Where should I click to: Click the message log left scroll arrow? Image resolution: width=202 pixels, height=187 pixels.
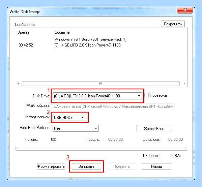pos(18,84)
